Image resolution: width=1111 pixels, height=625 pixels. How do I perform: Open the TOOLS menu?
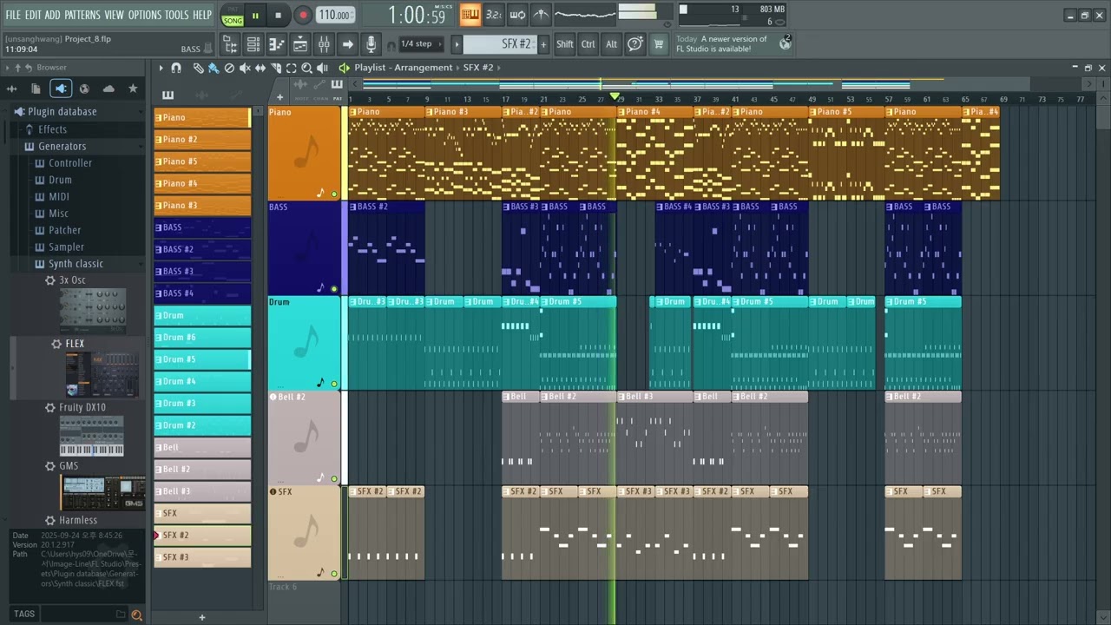coord(176,15)
